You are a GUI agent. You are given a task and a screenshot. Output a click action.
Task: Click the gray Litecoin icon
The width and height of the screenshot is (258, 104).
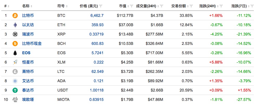[x=15, y=72]
